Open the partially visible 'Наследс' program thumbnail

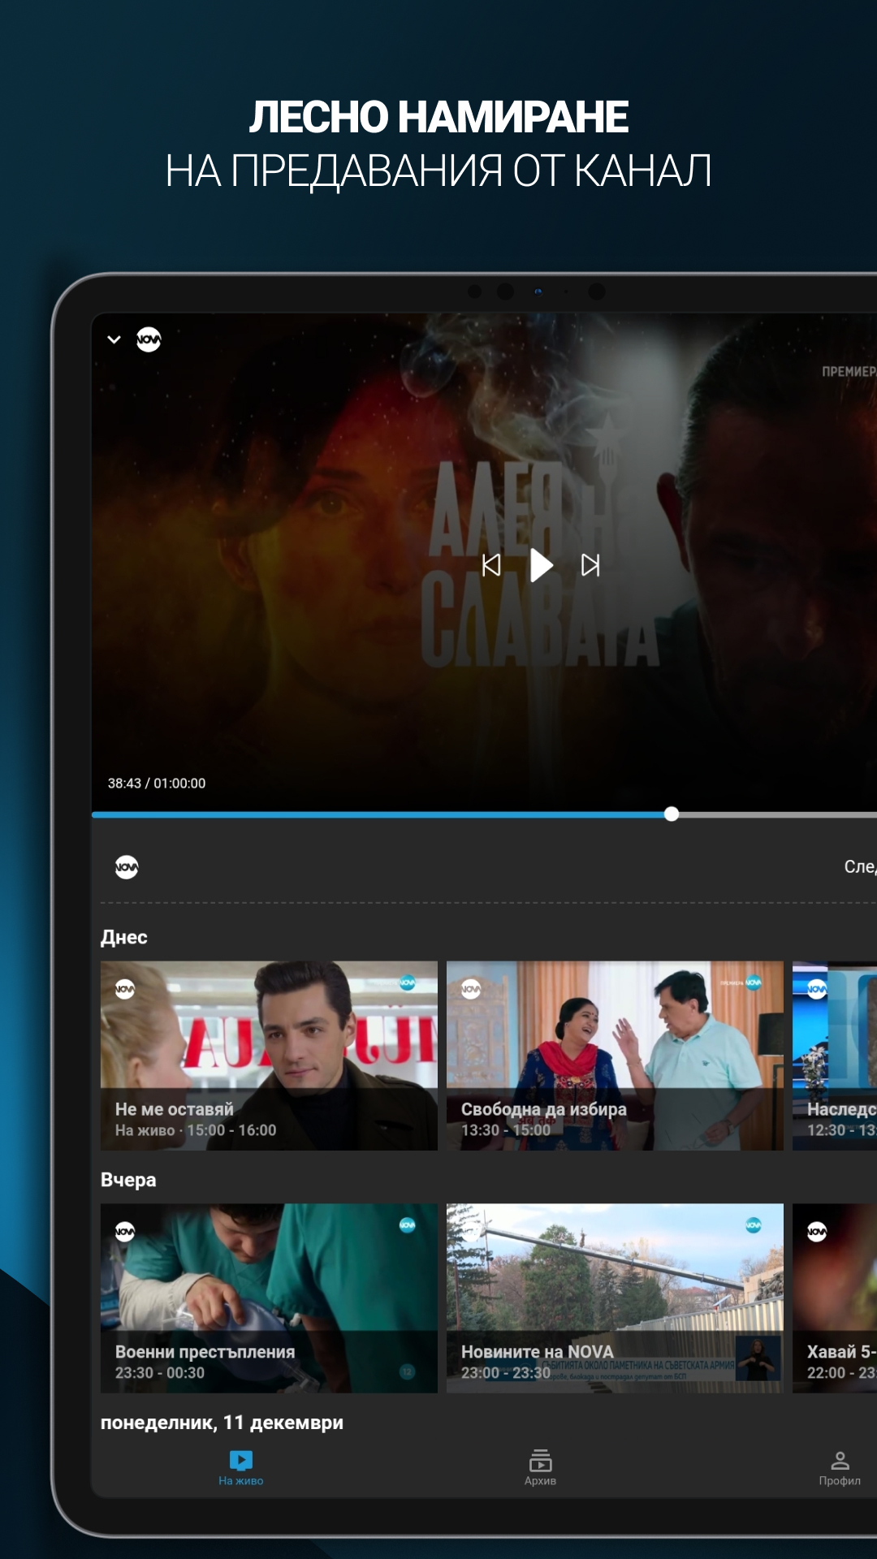click(835, 1056)
